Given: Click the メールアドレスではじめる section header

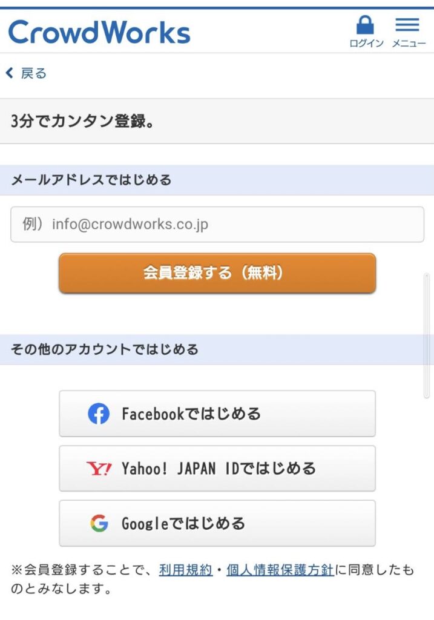Looking at the screenshot, I should point(91,180).
